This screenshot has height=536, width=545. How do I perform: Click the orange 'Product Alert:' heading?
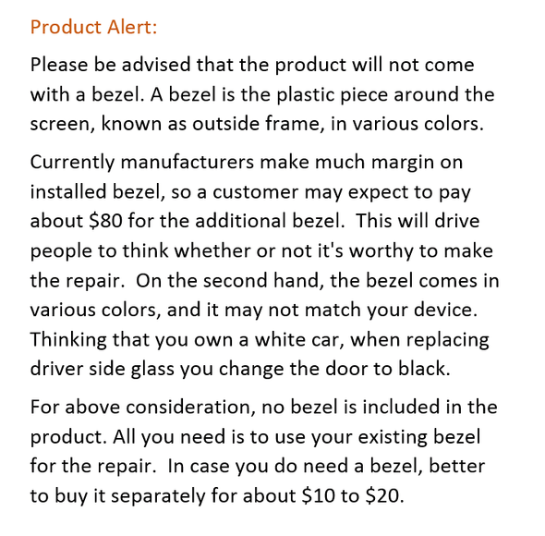93,27
